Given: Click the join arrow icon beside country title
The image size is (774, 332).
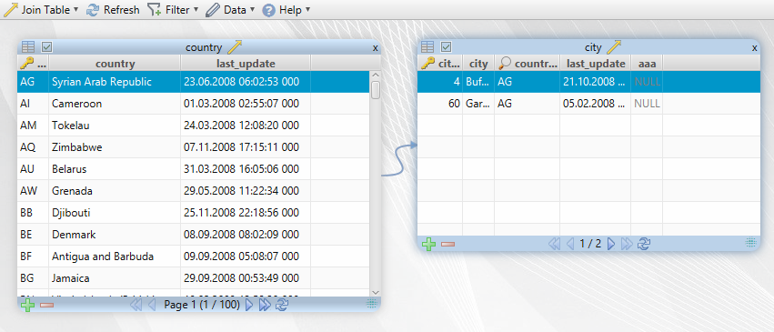Looking at the screenshot, I should point(235,47).
